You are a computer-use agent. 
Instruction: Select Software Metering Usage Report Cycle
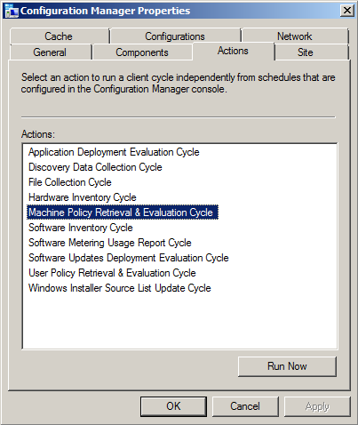point(110,243)
